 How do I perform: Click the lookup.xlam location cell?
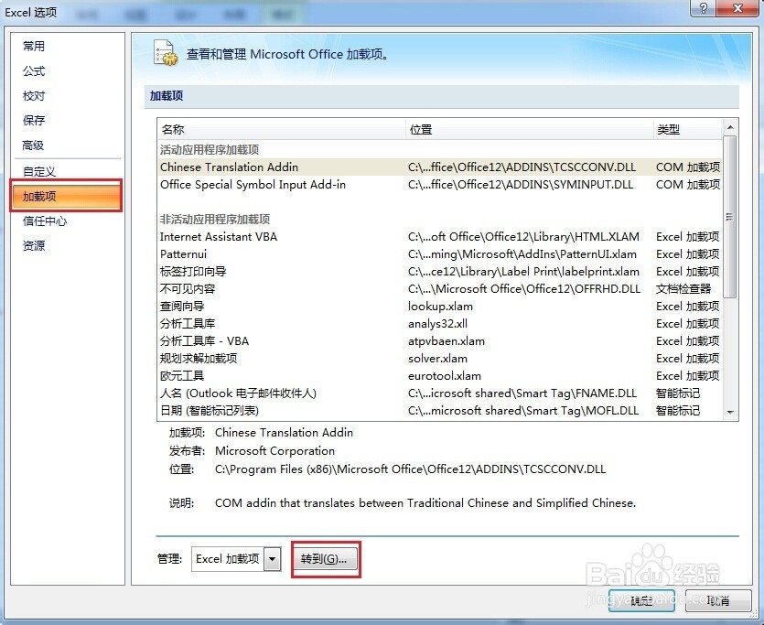(440, 307)
